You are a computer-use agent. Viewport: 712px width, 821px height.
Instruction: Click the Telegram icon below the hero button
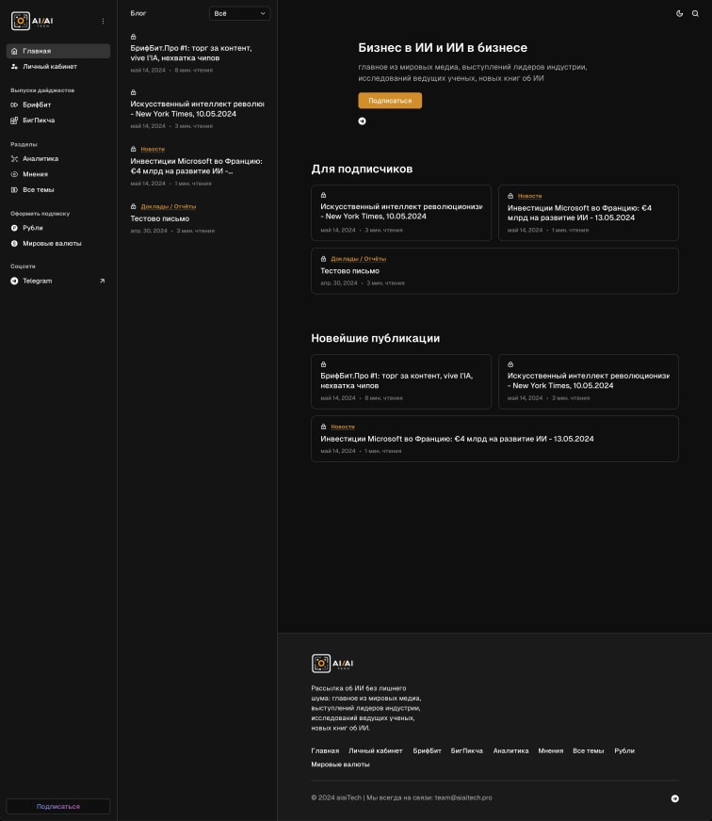(x=362, y=121)
